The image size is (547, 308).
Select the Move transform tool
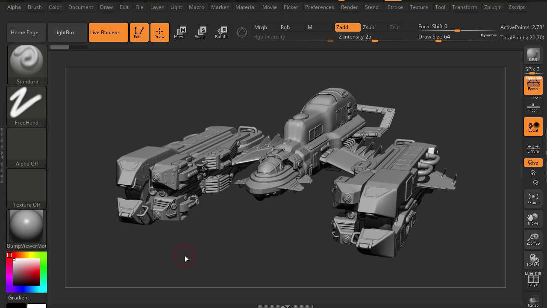[180, 32]
